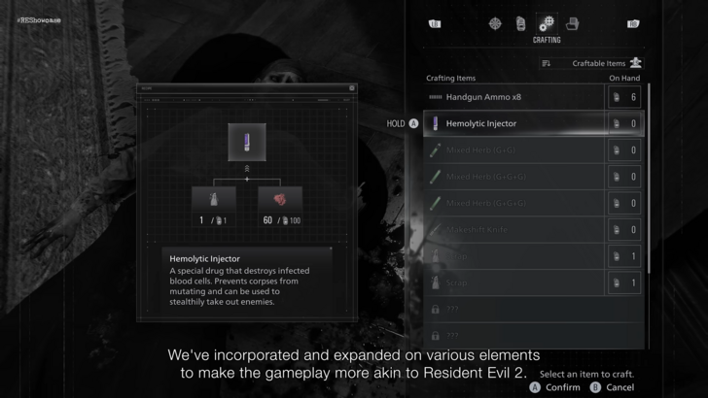Screen dimensions: 708x398
Task: Click the 'Select an item to craft.' hint
Action: tap(586, 374)
